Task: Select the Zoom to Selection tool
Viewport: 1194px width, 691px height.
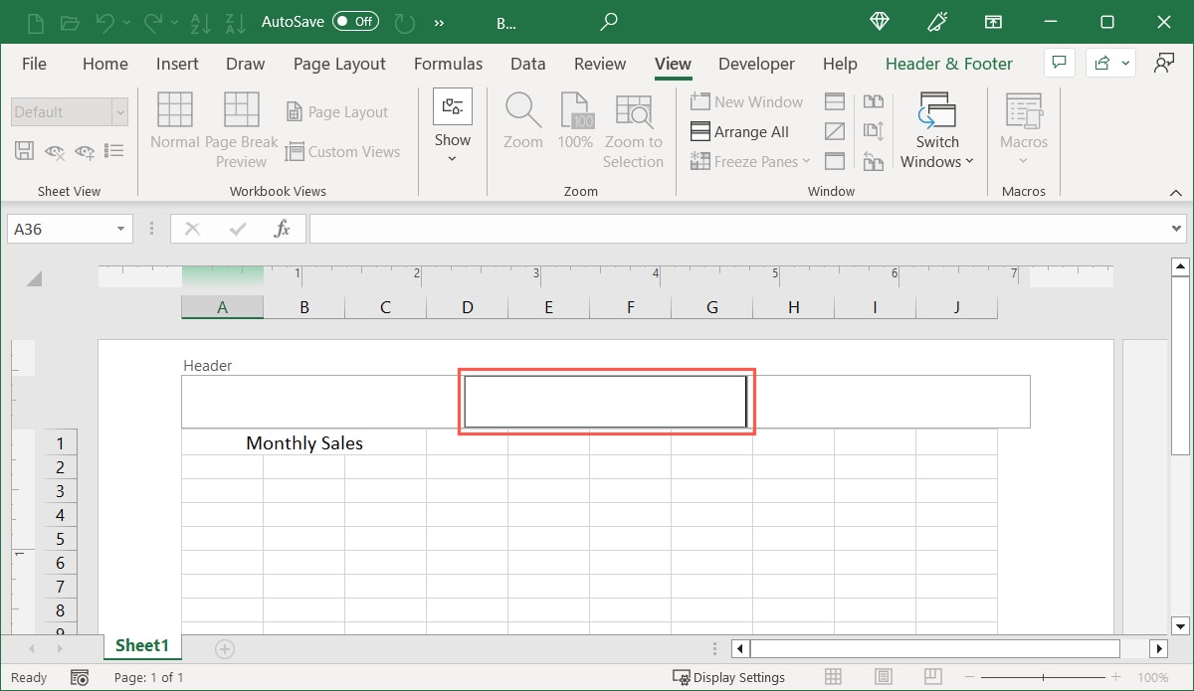Action: [634, 127]
